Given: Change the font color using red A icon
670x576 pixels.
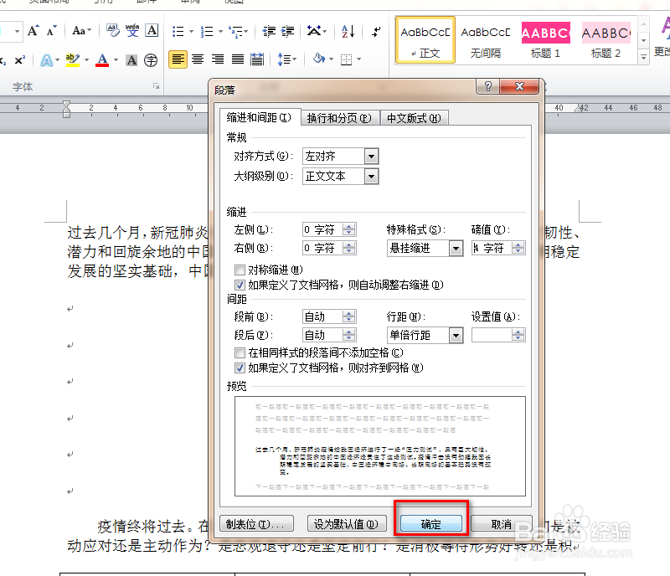Looking at the screenshot, I should tap(101, 60).
